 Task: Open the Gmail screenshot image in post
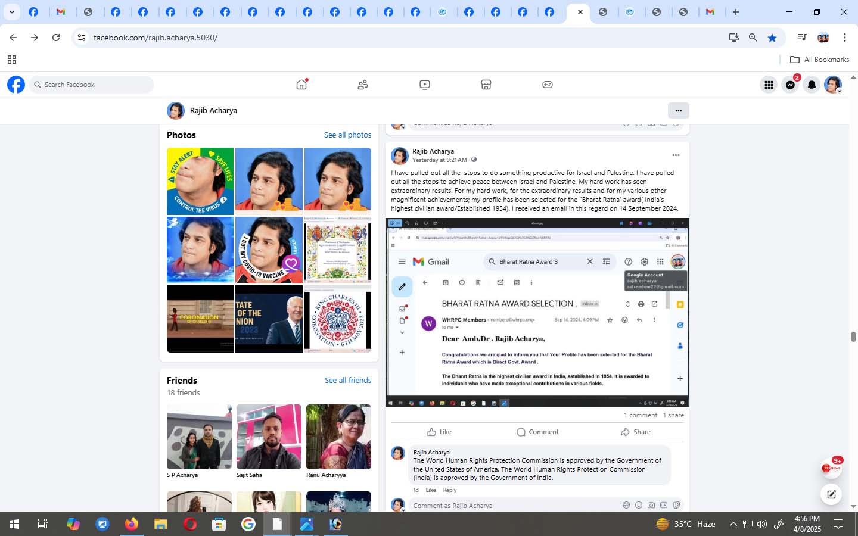click(537, 313)
